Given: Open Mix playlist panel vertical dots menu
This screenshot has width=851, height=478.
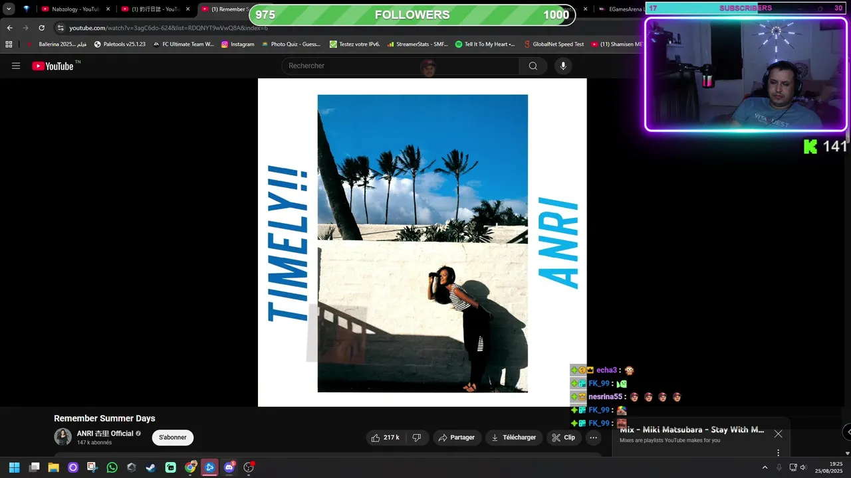Looking at the screenshot, I should pyautogui.click(x=778, y=453).
